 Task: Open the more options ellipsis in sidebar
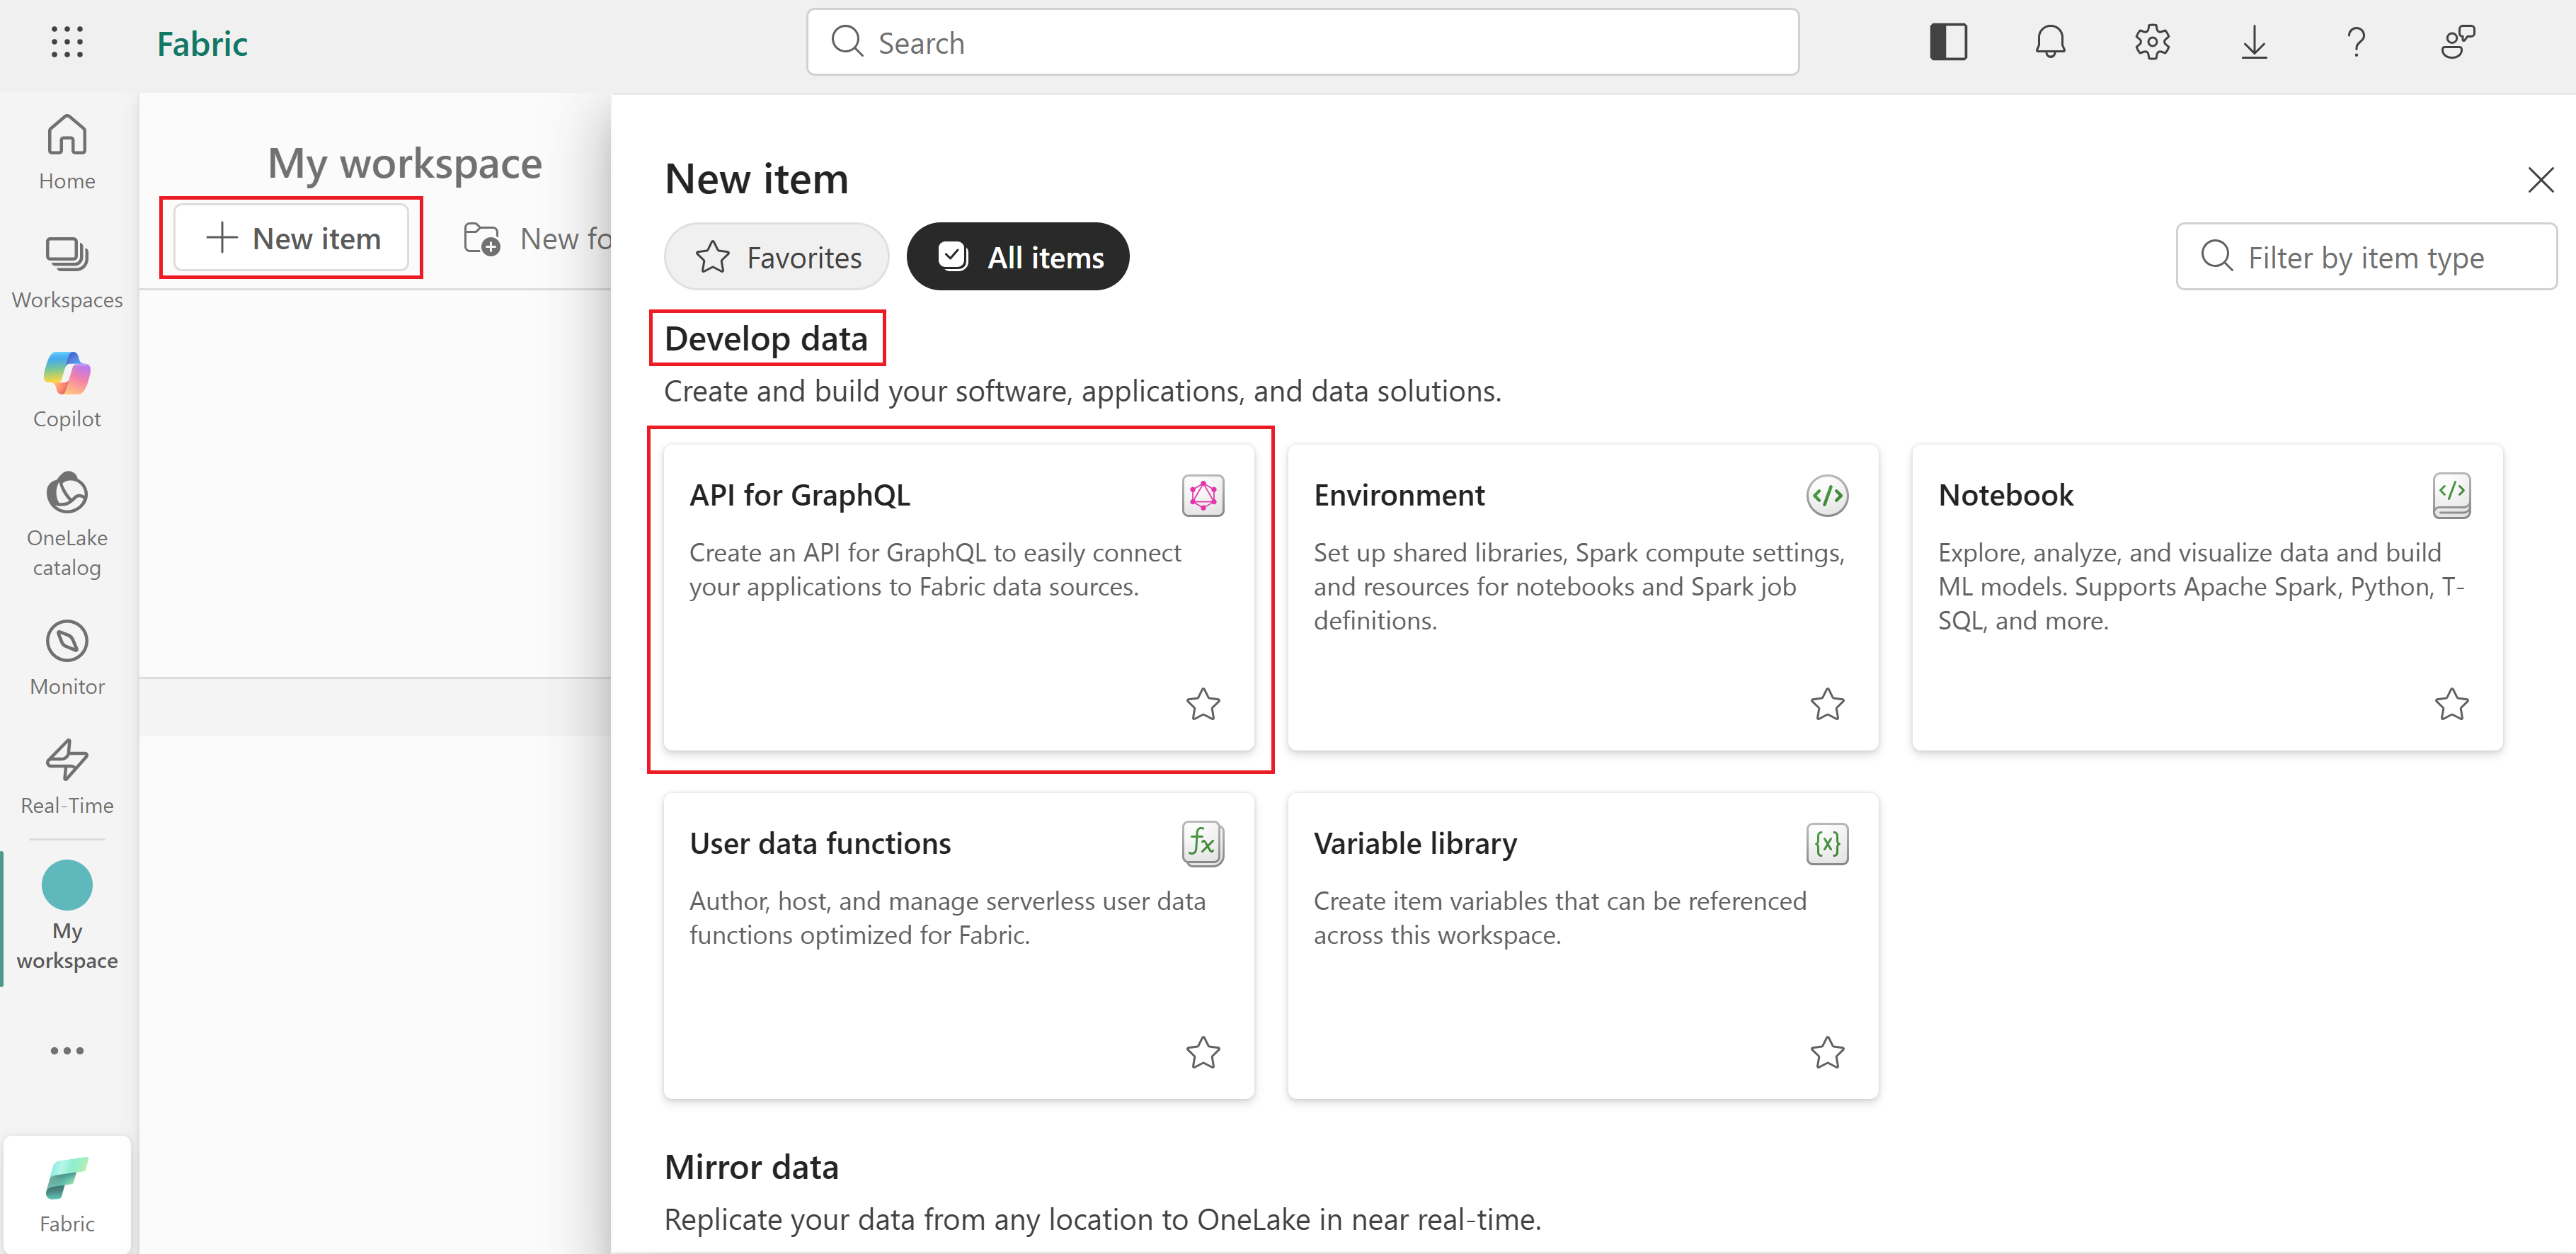[67, 1050]
